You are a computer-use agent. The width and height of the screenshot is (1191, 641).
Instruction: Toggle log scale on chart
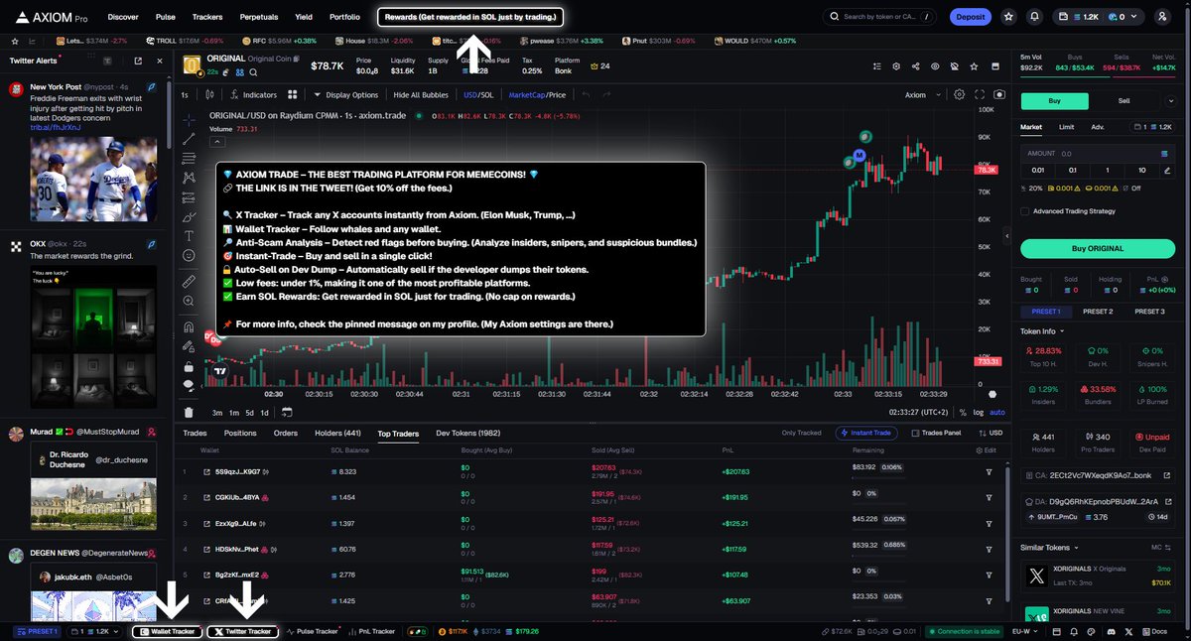[979, 412]
